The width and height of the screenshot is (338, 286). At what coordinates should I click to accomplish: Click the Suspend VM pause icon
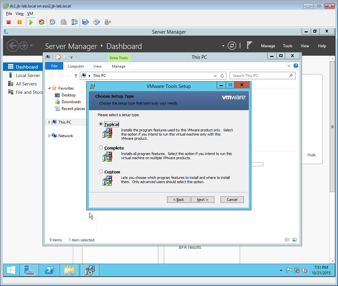click(19, 22)
